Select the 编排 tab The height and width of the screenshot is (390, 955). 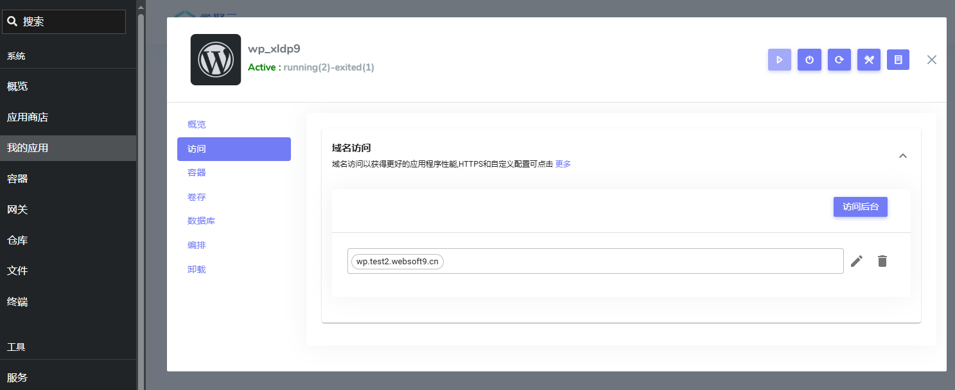coord(197,244)
